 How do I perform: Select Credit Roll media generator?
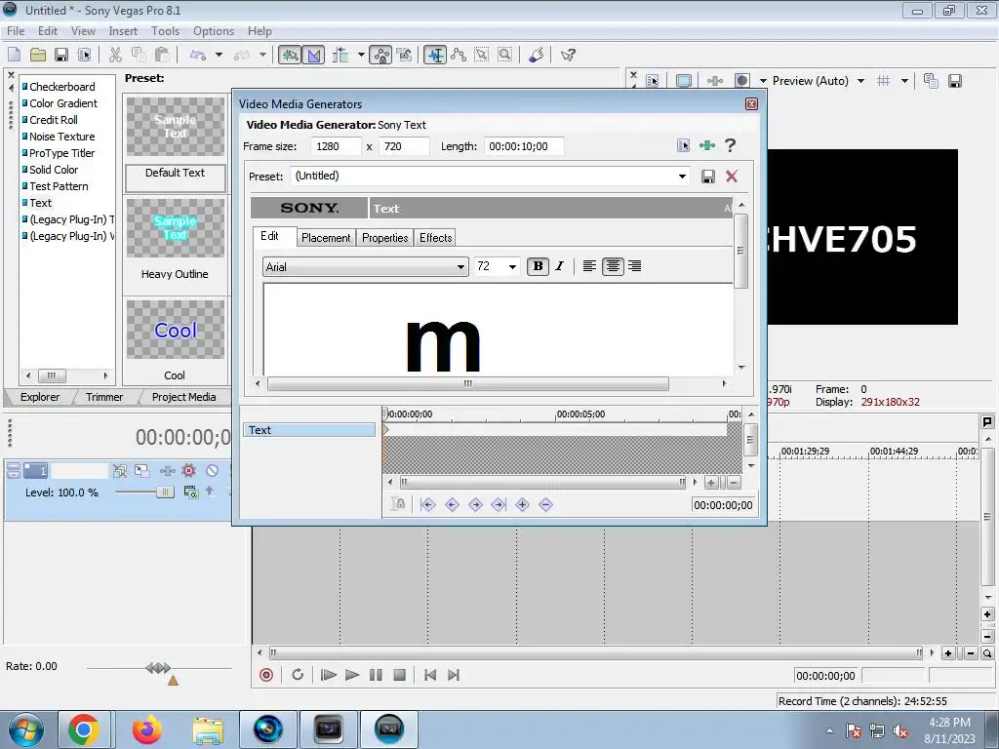54,120
